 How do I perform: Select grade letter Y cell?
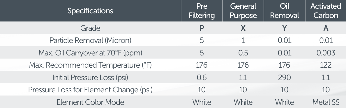pos(285,28)
